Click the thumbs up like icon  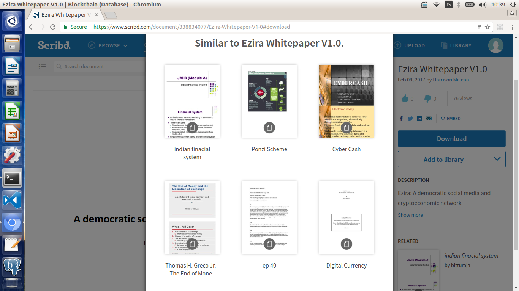(405, 99)
